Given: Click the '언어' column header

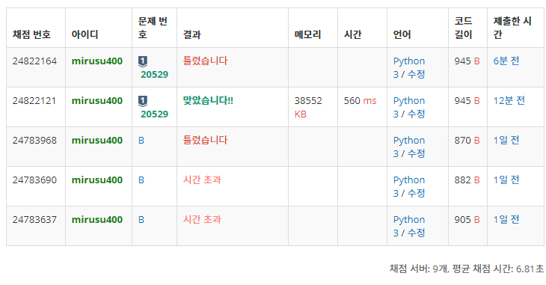Looking at the screenshot, I should [x=402, y=34].
